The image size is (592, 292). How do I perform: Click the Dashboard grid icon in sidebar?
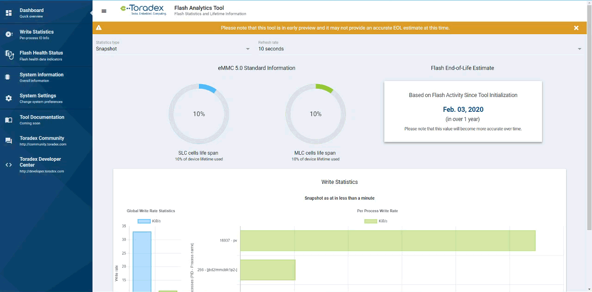click(8, 13)
